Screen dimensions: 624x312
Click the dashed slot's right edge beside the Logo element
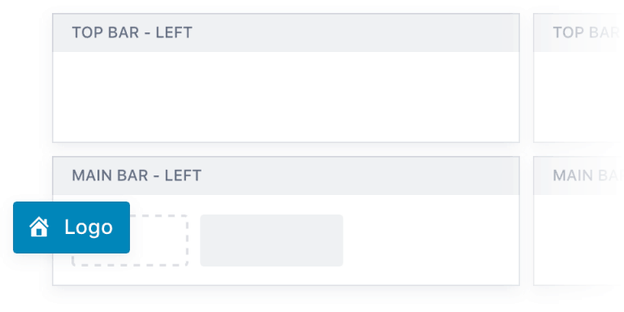[188, 240]
